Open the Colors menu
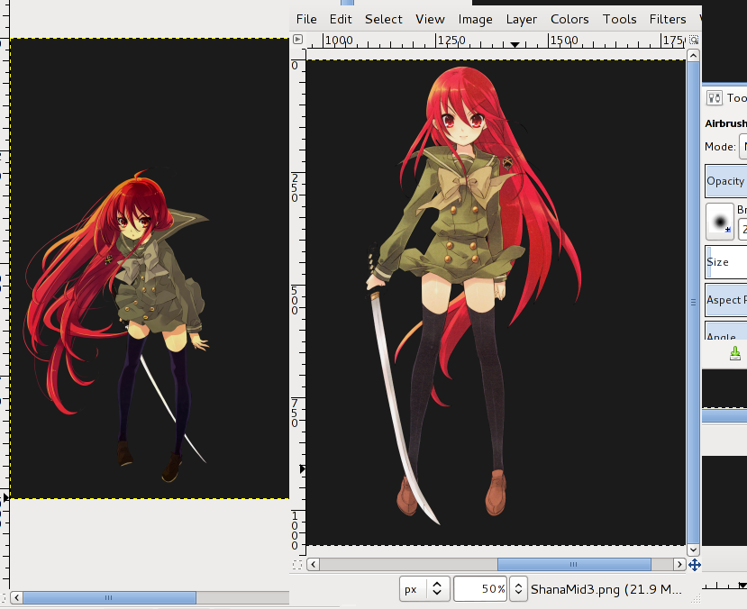 tap(569, 19)
